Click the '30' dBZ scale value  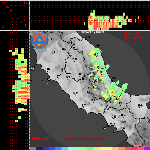(99, 144)
